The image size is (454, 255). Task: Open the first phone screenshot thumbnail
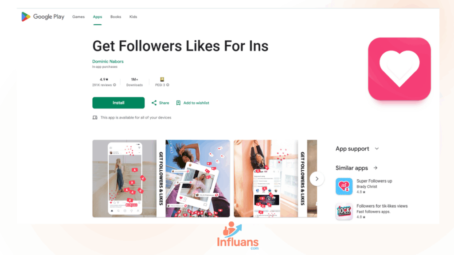[x=125, y=179]
